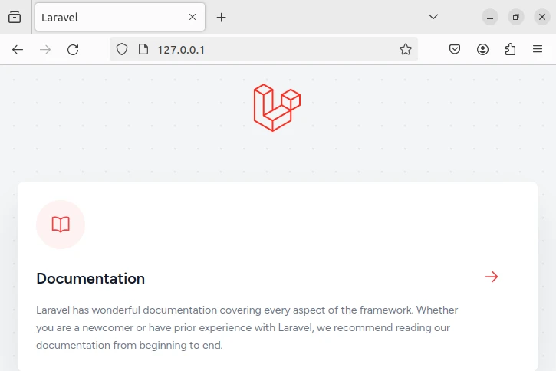This screenshot has width=556, height=371.
Task: Click the Laravel logo on the page
Action: point(277,107)
